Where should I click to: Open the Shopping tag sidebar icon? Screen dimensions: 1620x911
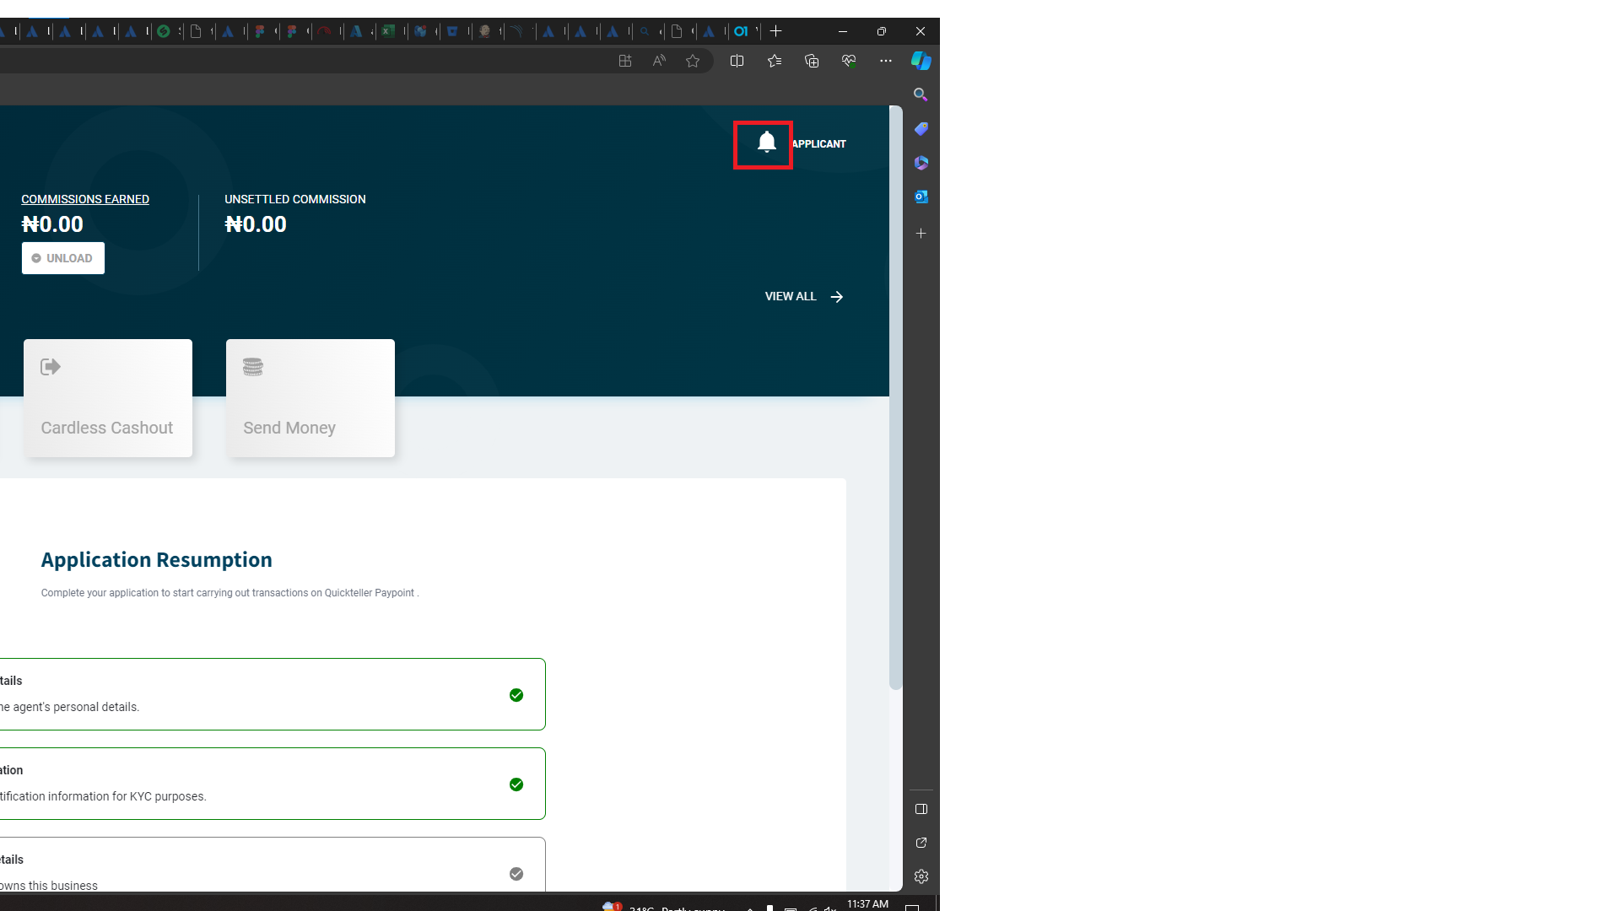(921, 129)
